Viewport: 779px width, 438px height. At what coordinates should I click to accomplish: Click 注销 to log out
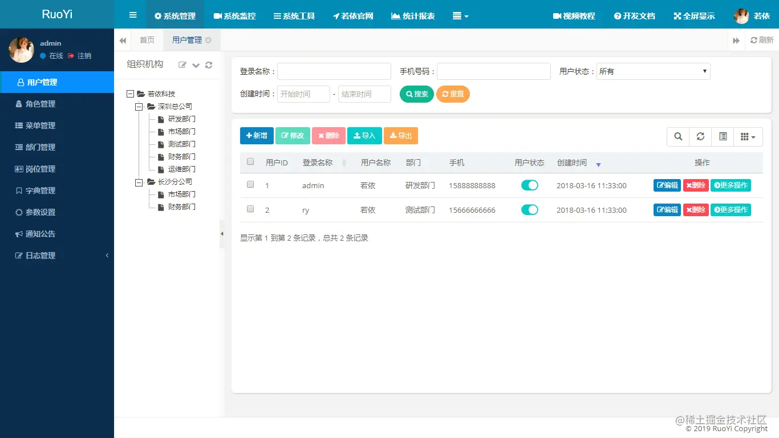click(80, 56)
